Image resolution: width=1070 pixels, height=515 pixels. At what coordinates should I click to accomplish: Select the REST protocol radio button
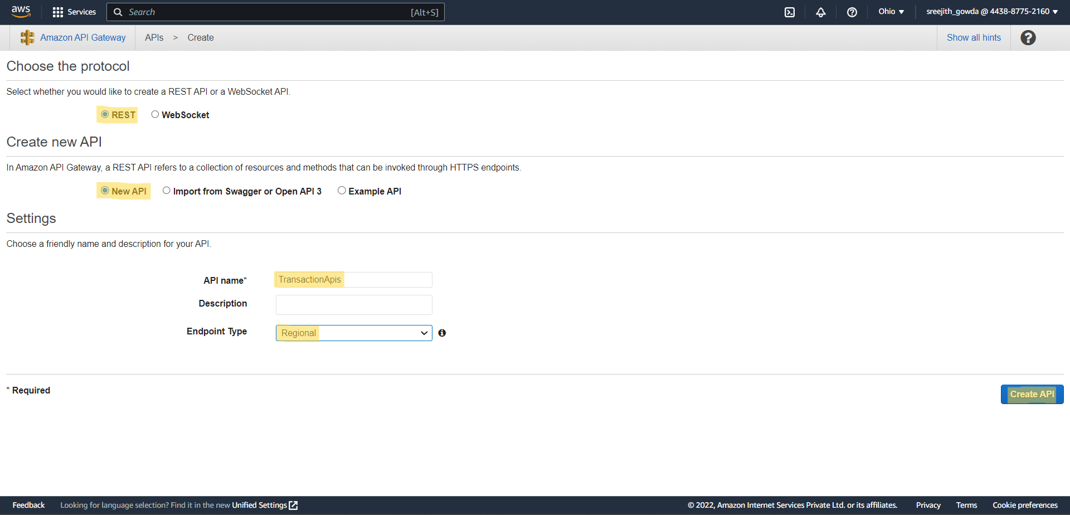tap(105, 114)
